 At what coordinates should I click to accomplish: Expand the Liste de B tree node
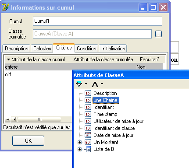[79, 149]
